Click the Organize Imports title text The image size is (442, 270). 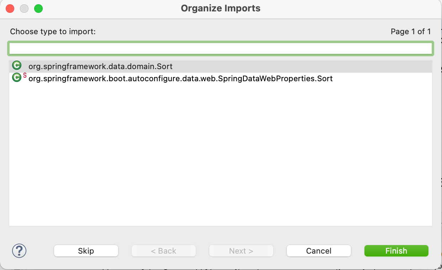[x=221, y=9]
